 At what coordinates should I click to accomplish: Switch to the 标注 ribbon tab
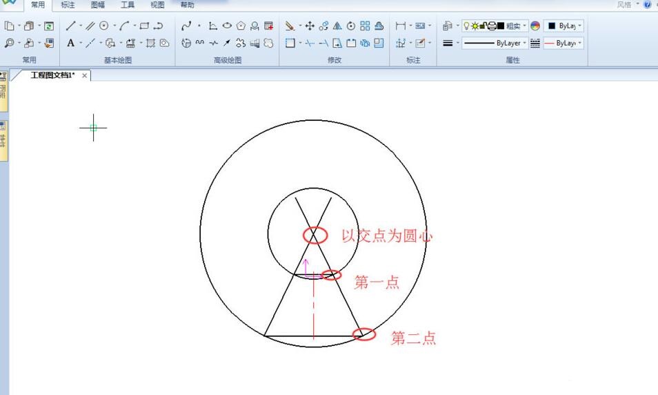coord(68,5)
